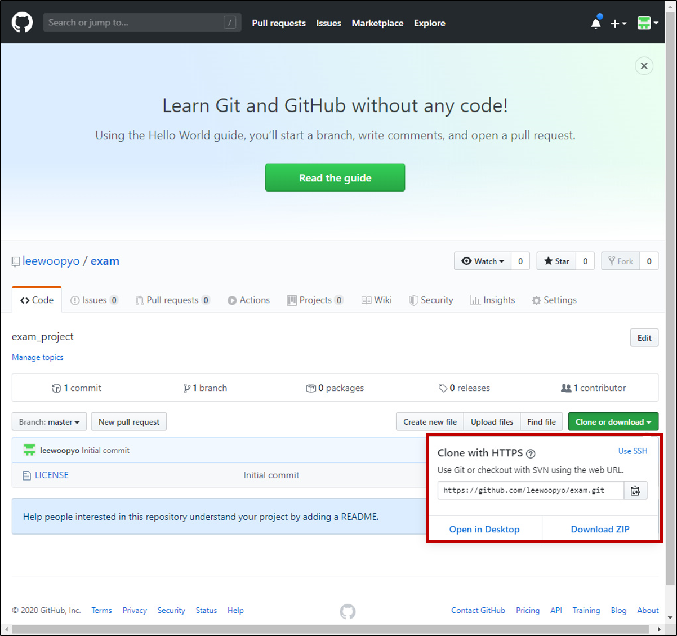Select Pull requests in the top navigation

point(279,23)
